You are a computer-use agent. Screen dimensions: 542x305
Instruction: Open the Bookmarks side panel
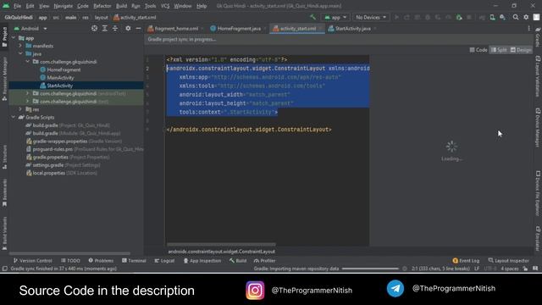[4, 192]
